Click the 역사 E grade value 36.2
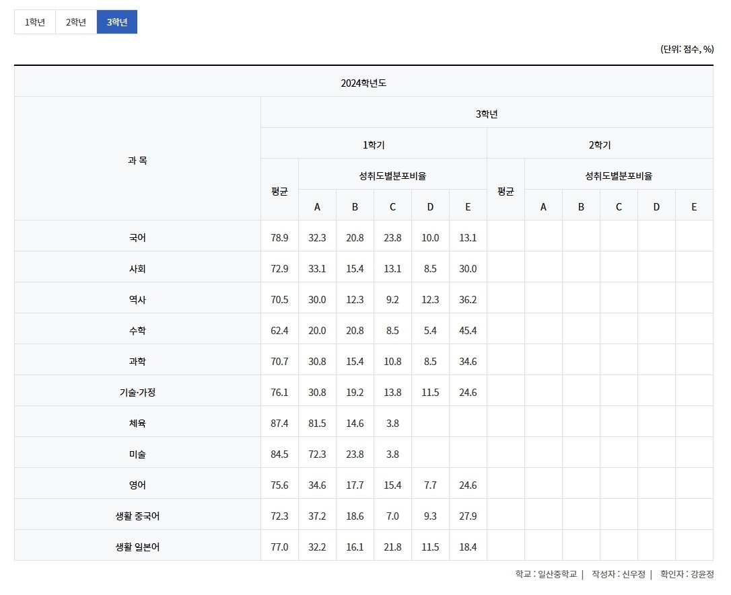The height and width of the screenshot is (595, 731). pos(468,300)
